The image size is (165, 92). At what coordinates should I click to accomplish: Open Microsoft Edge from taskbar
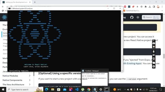[x=47, y=89]
